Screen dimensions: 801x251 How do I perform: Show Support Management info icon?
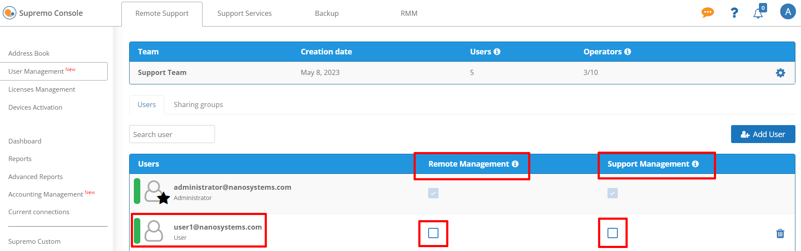coord(695,164)
